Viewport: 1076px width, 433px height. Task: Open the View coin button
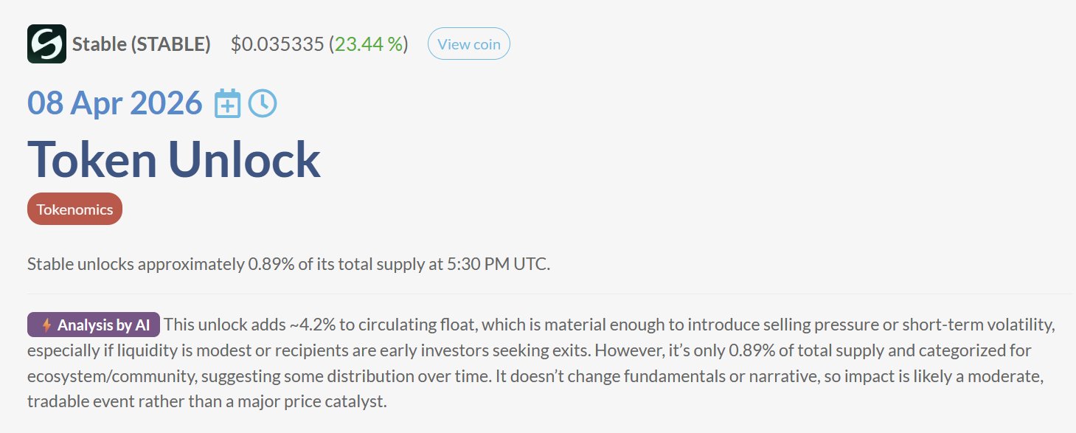tap(468, 44)
